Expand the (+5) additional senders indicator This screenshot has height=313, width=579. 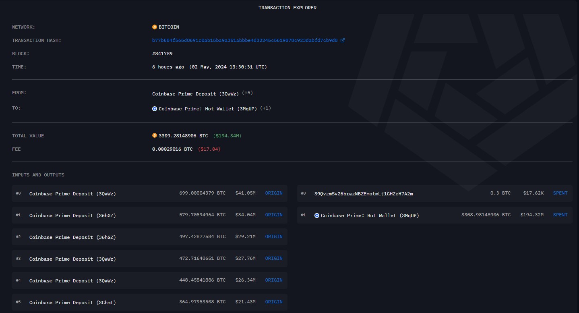pyautogui.click(x=247, y=93)
